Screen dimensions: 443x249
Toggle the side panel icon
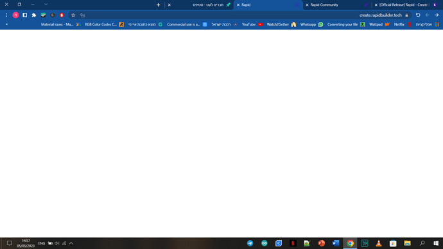(25, 15)
